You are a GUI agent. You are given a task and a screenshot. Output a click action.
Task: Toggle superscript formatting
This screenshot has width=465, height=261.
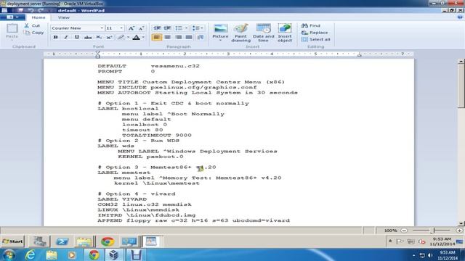point(109,37)
